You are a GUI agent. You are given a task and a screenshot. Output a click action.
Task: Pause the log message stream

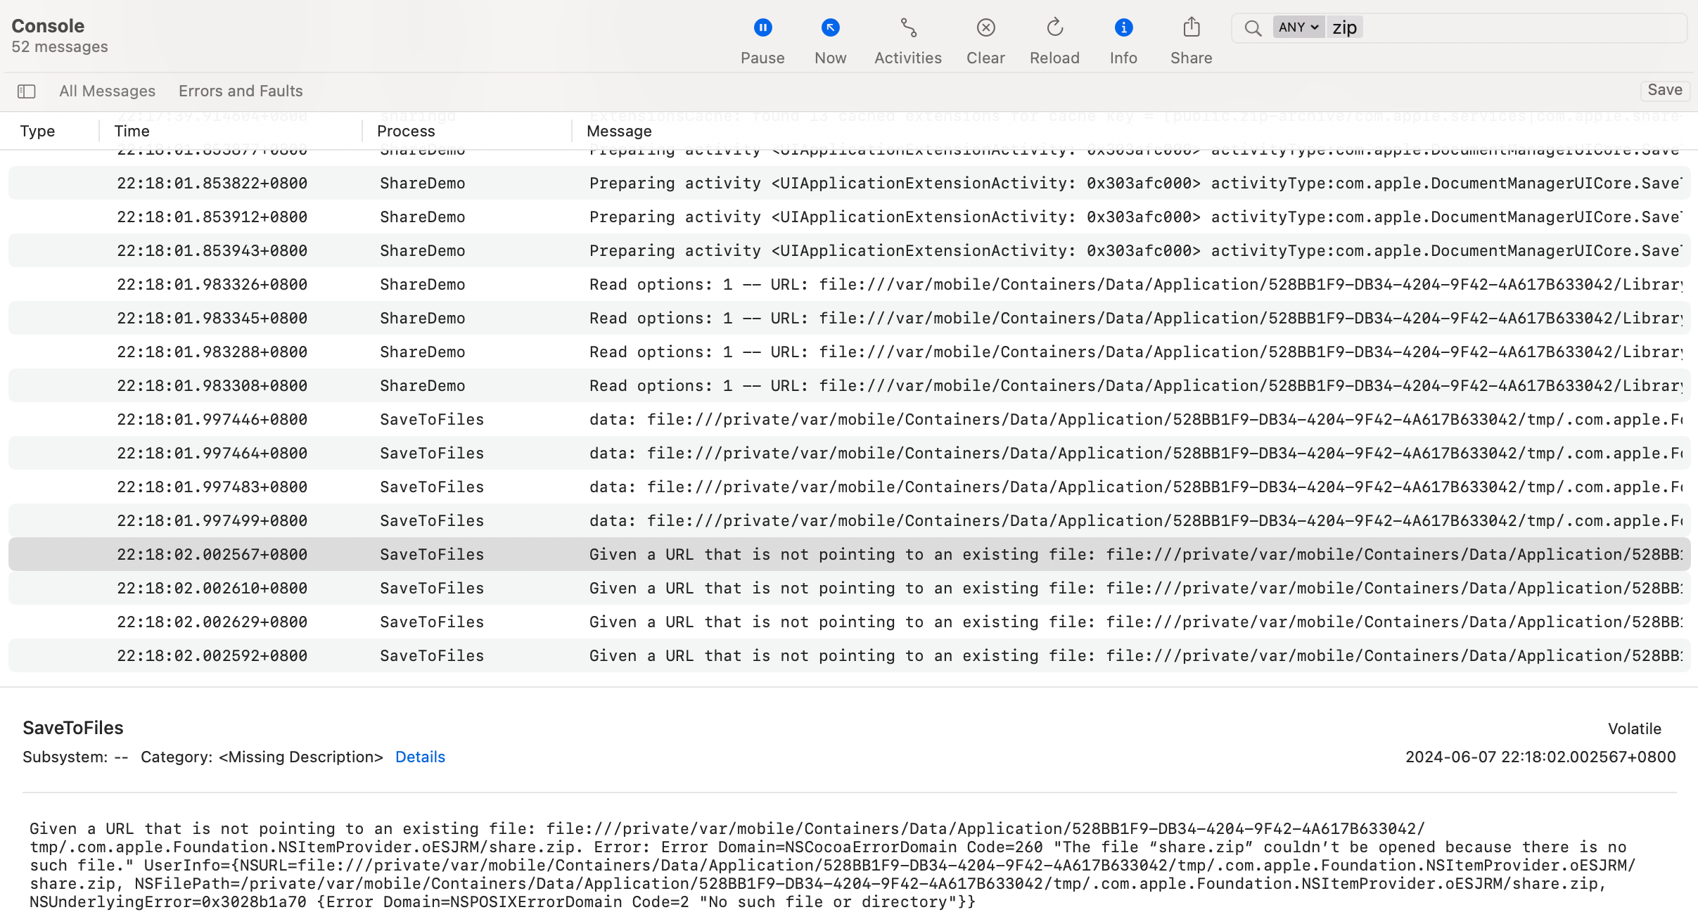pyautogui.click(x=762, y=41)
